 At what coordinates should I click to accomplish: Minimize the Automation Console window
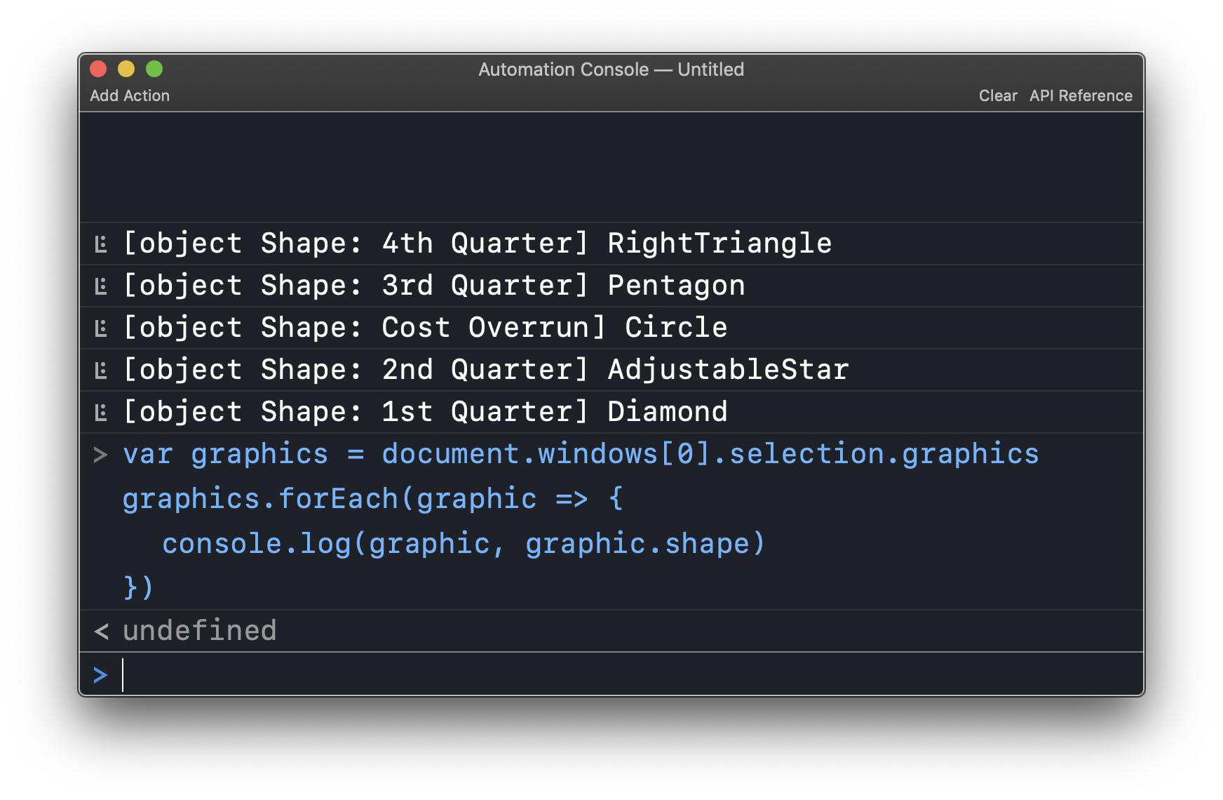click(126, 69)
